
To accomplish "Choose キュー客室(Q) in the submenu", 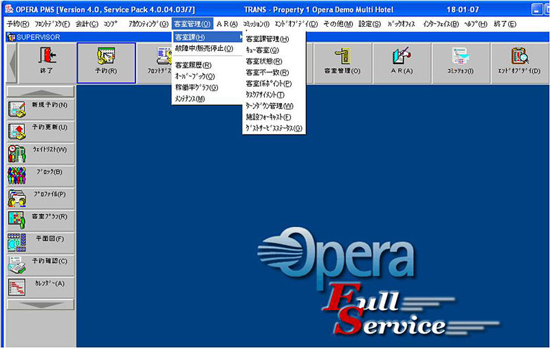I will coord(263,50).
